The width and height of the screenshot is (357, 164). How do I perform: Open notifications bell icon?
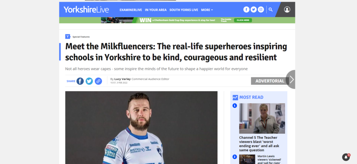click(346, 157)
